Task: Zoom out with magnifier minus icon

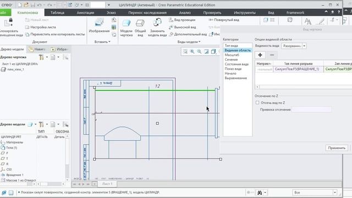Action: point(199,51)
